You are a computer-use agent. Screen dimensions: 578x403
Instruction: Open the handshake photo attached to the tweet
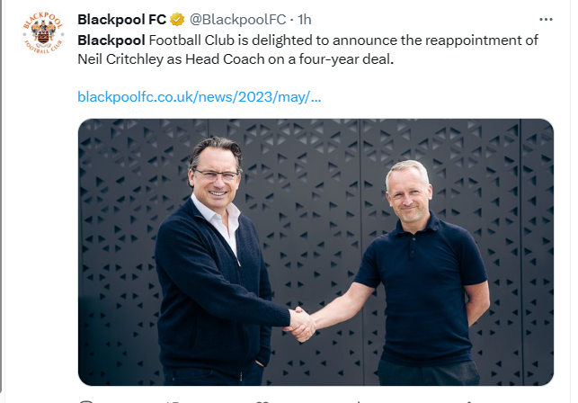(316, 252)
